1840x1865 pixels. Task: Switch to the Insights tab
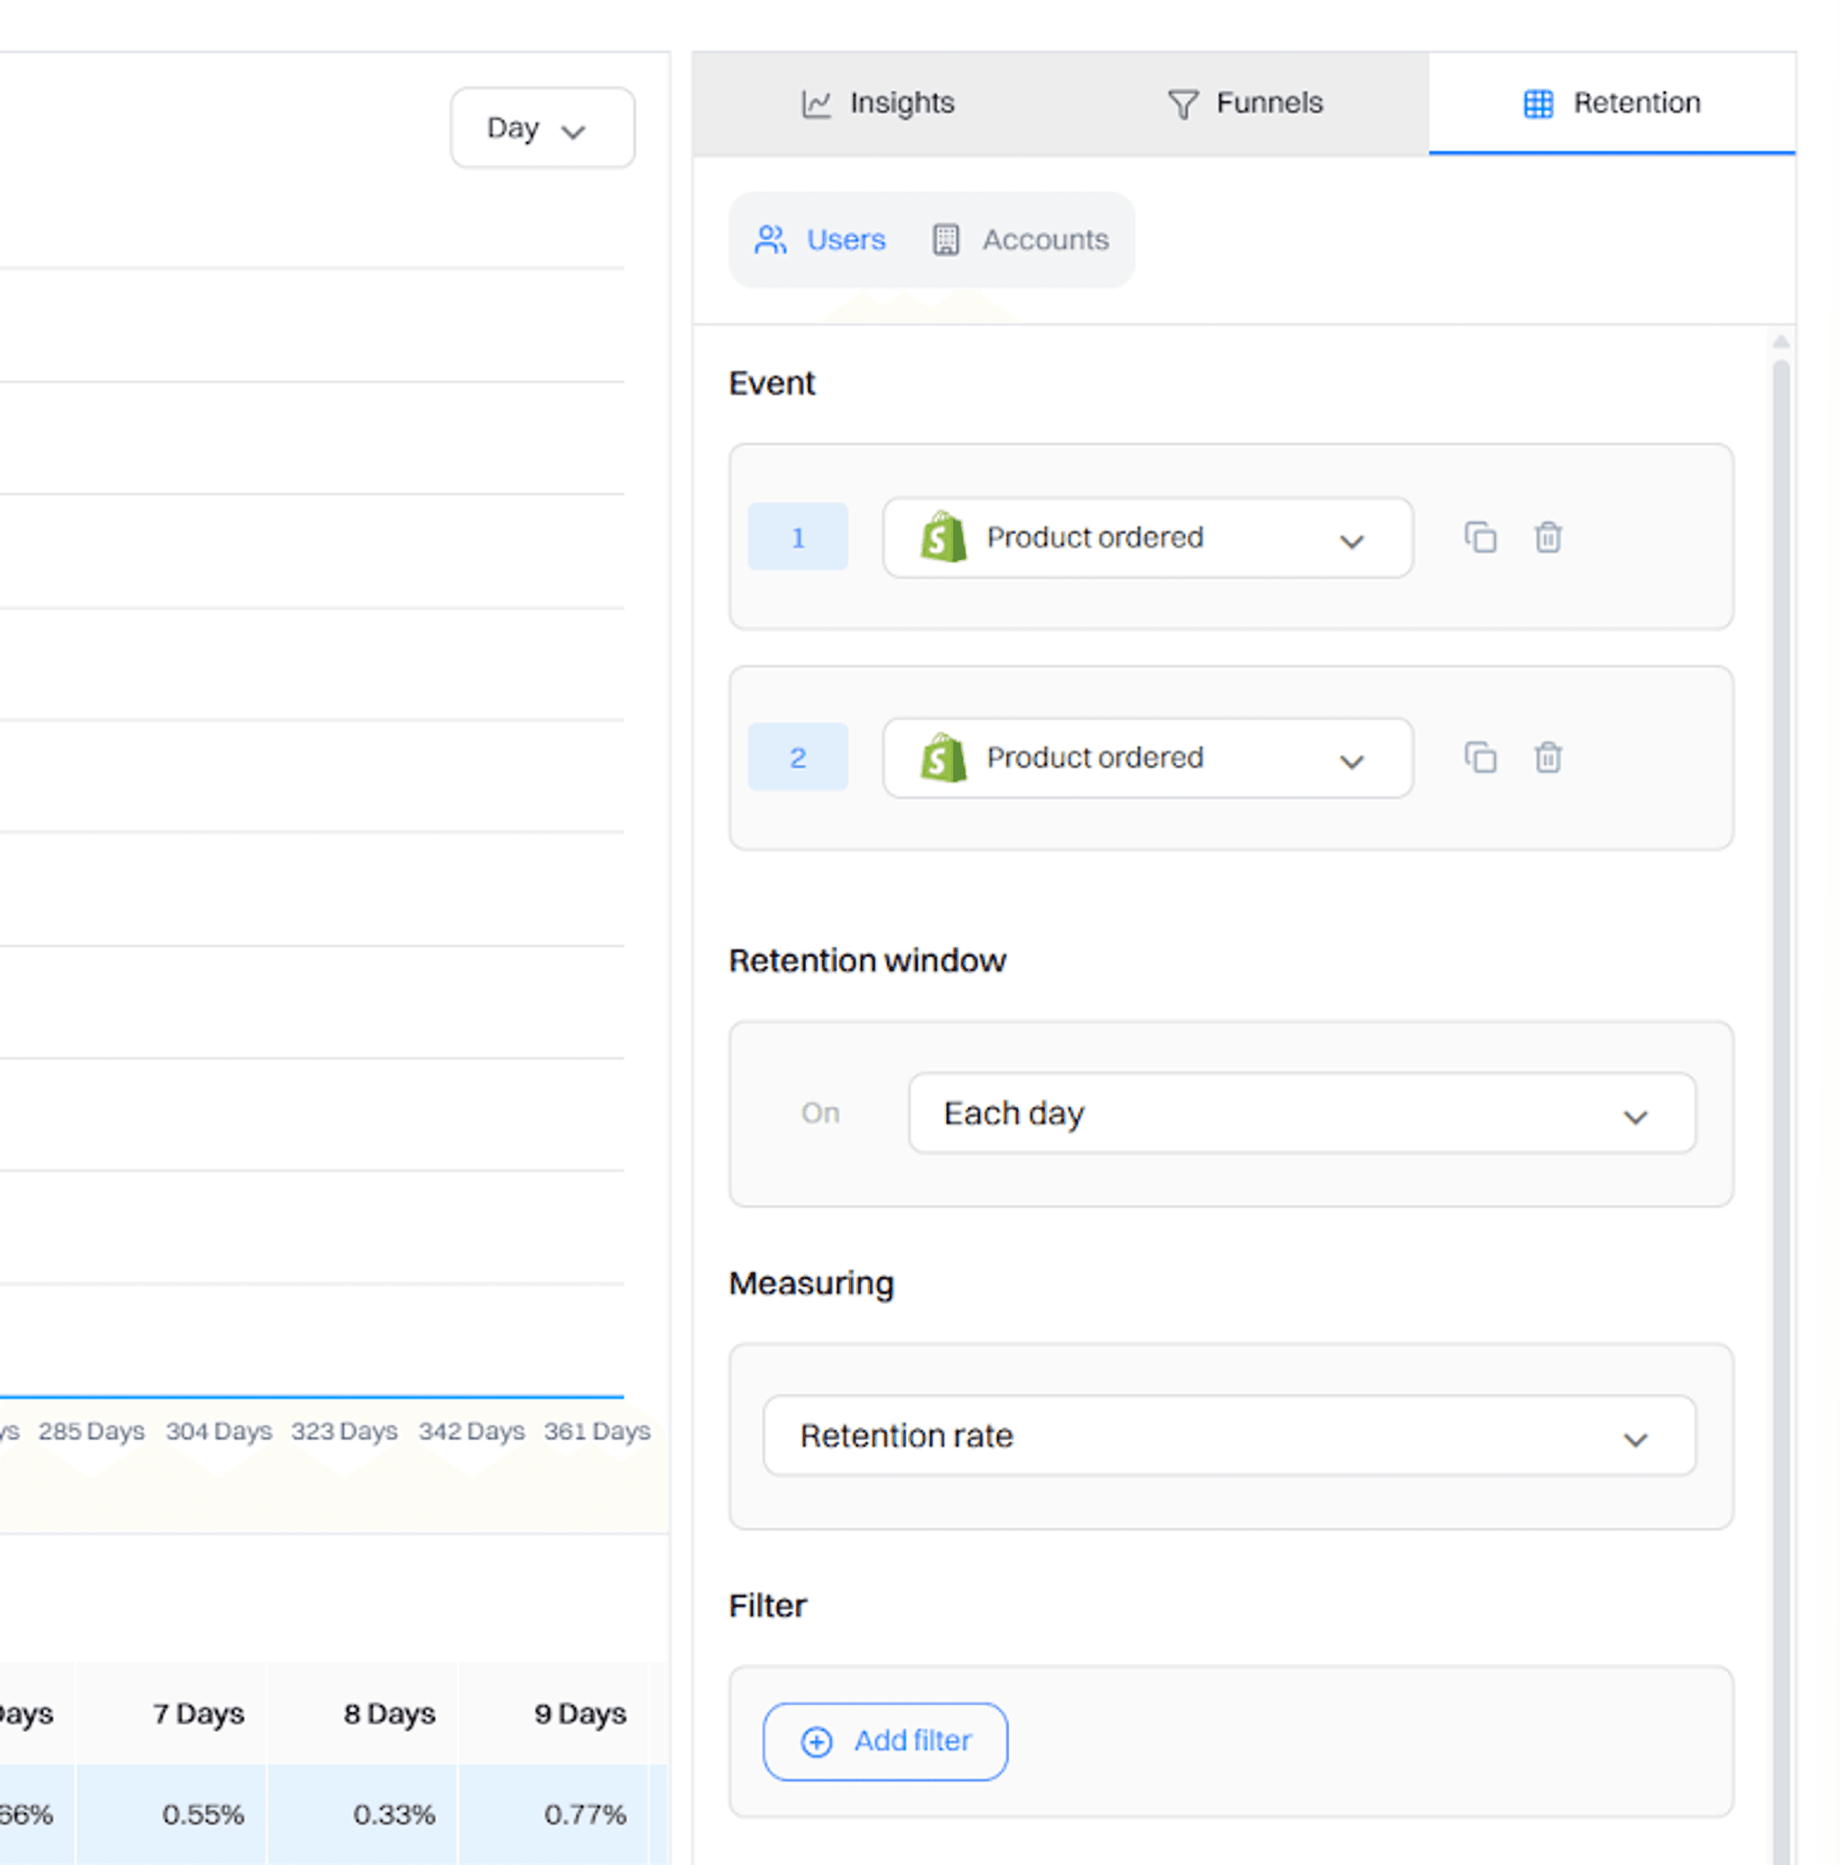click(x=877, y=103)
